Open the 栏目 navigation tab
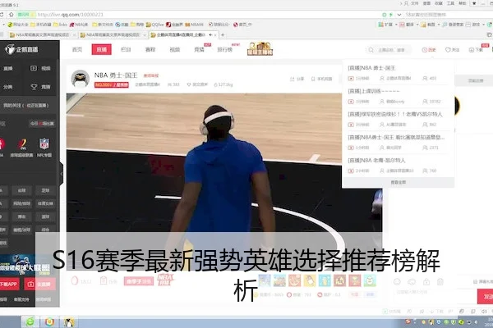The width and height of the screenshot is (493, 328). click(126, 49)
